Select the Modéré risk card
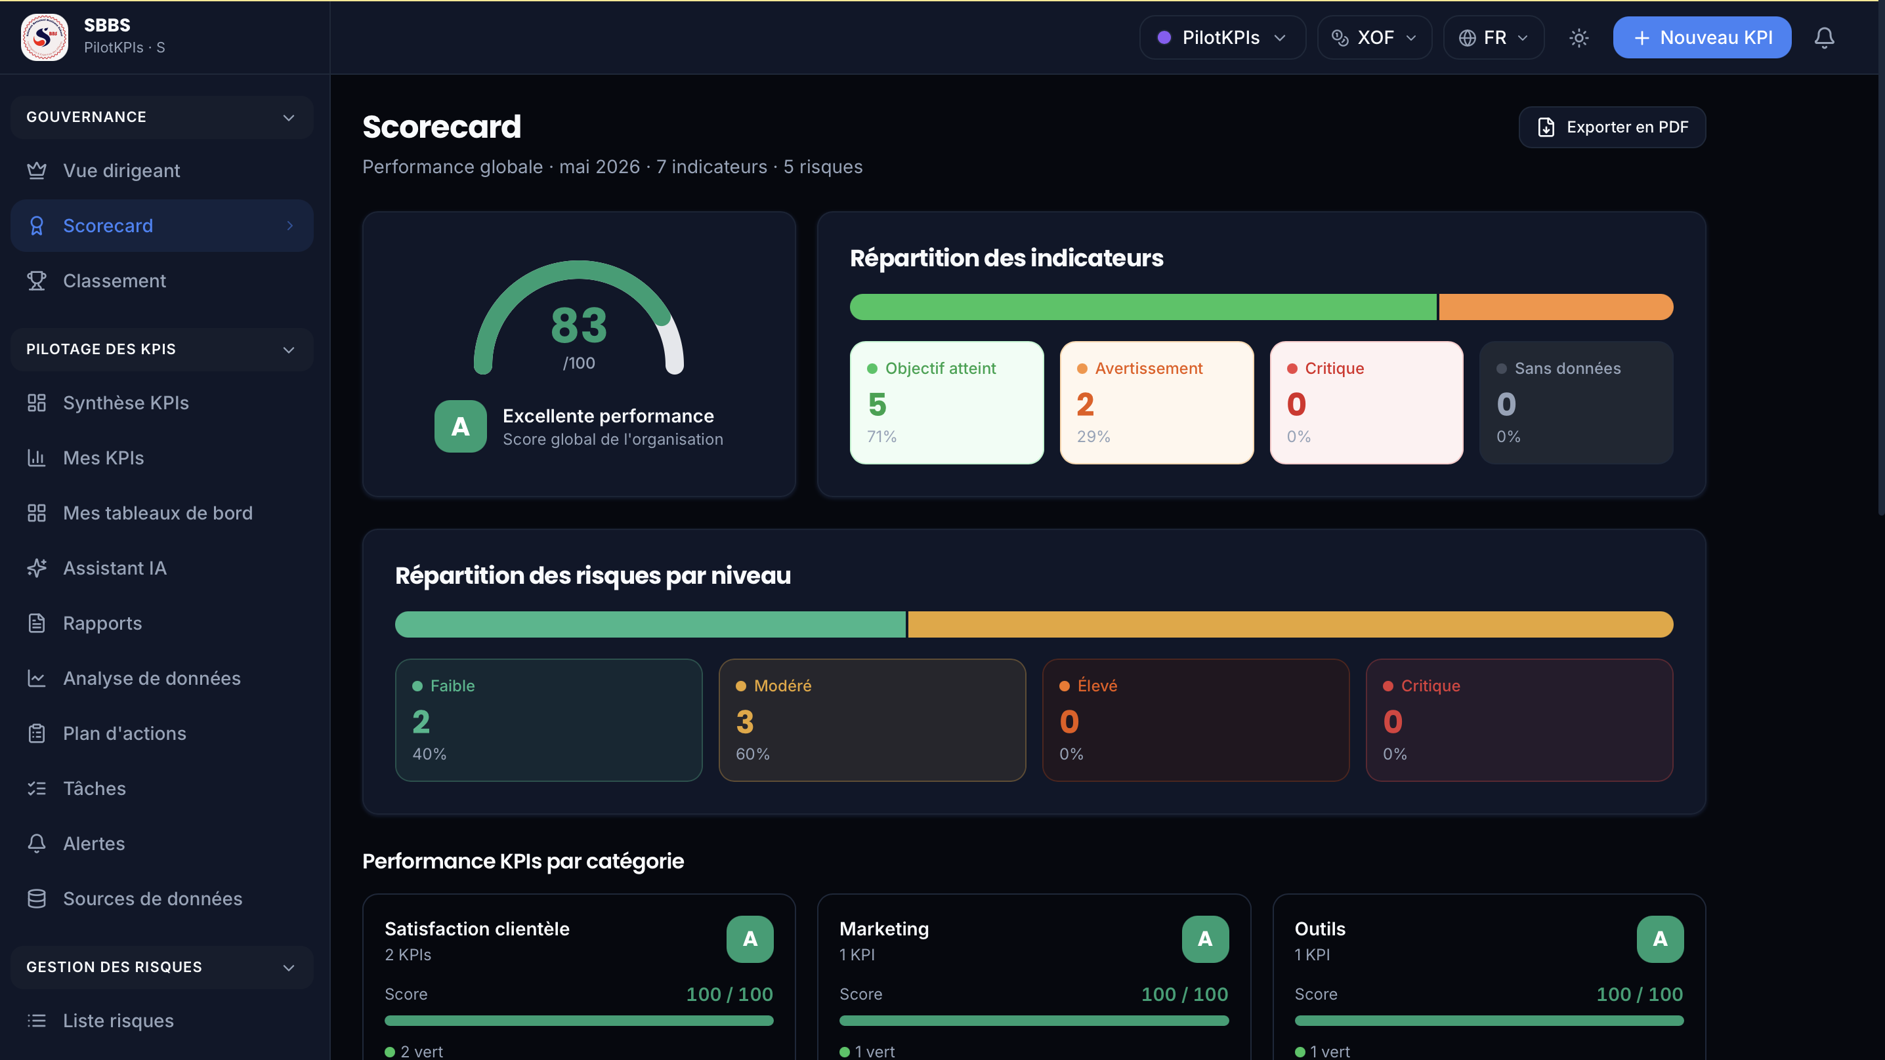1885x1060 pixels. (x=872, y=721)
